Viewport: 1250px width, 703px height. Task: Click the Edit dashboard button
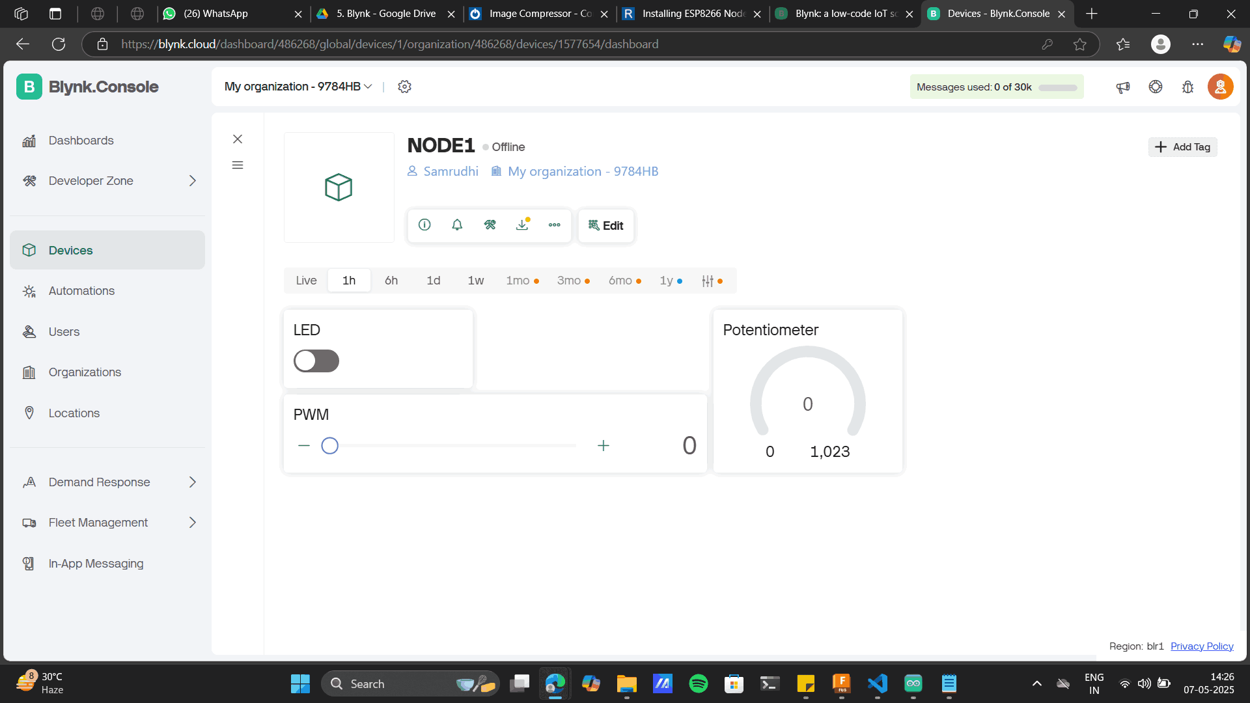click(606, 225)
